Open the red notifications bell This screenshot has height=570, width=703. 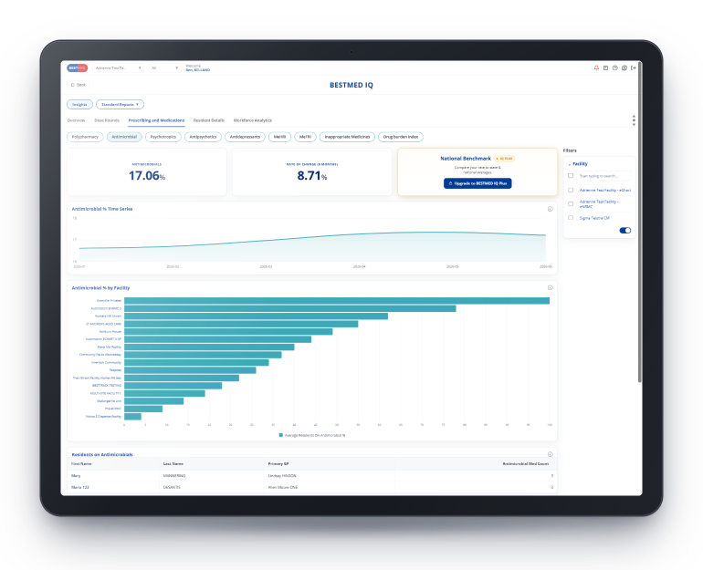[596, 68]
